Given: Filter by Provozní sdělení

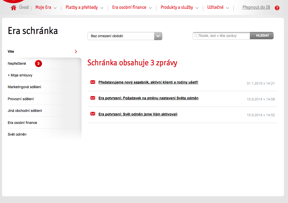Looking at the screenshot, I should (x=21, y=99).
